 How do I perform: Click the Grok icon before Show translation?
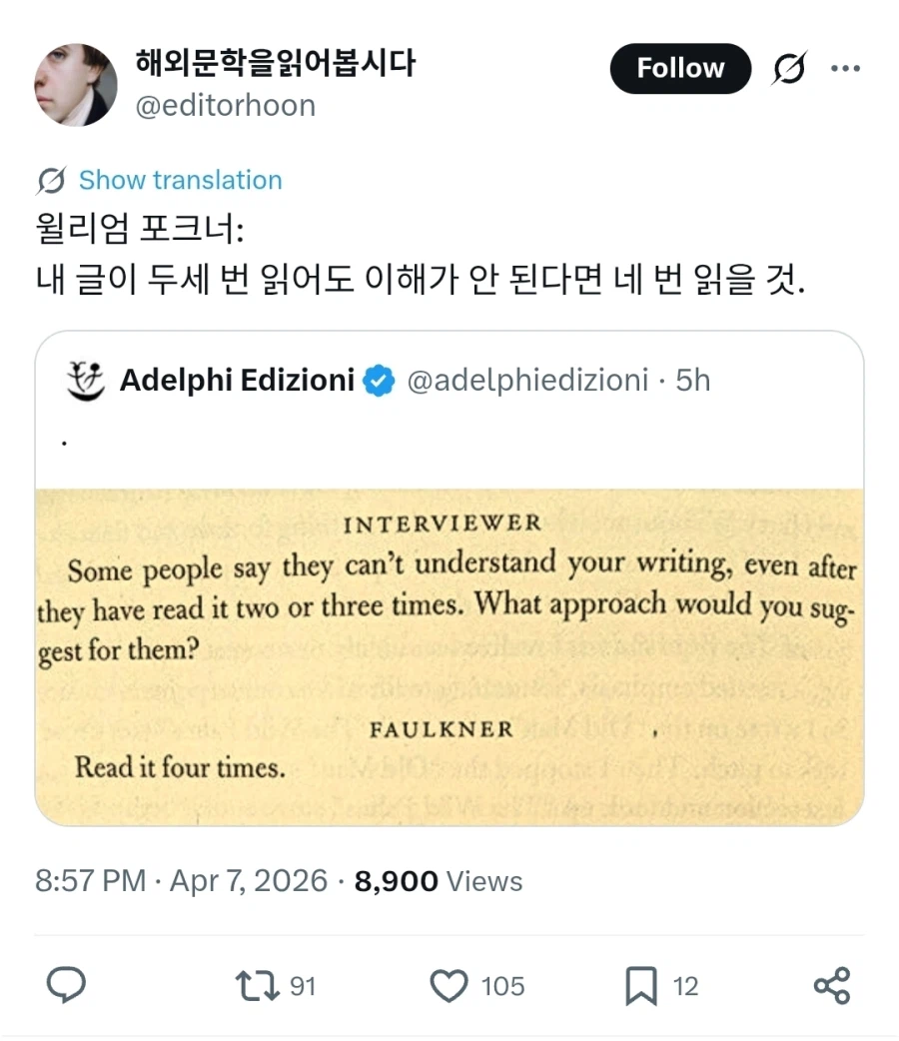[x=51, y=181]
